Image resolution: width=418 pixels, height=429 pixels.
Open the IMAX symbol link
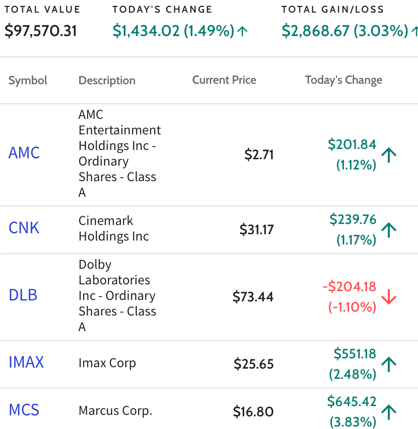(26, 362)
